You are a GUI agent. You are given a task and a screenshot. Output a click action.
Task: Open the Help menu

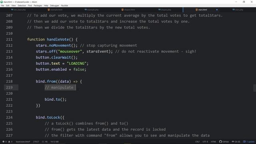click(46, 6)
